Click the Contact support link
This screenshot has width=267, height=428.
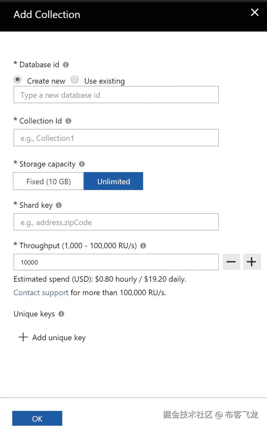[41, 293]
